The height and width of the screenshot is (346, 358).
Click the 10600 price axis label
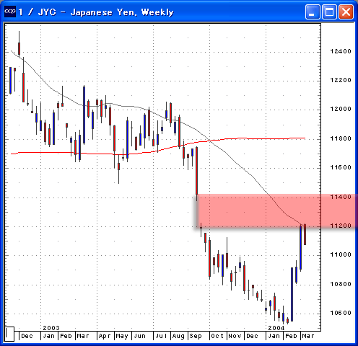[x=341, y=313]
